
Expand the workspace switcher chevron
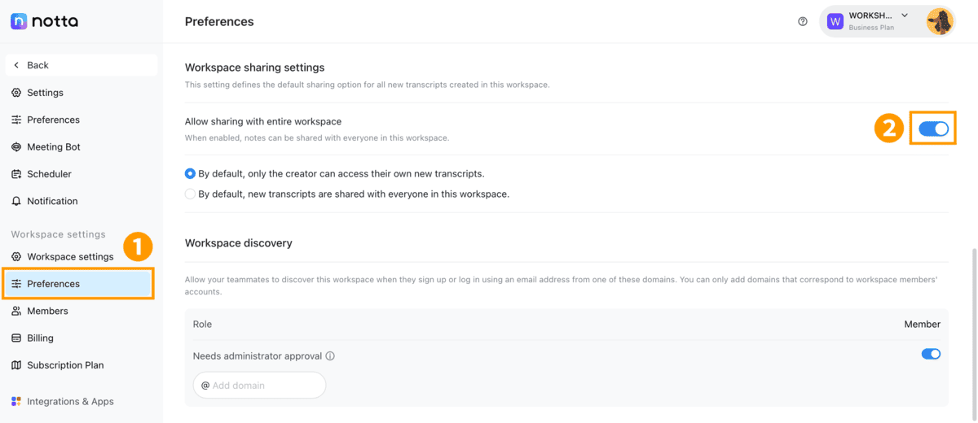point(905,15)
